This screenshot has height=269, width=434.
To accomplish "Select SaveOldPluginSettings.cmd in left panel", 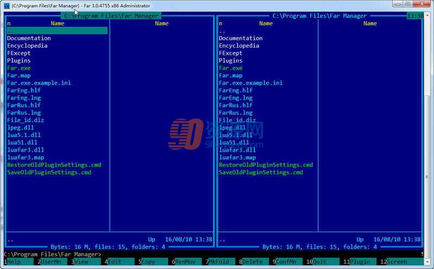I will pyautogui.click(x=49, y=172).
